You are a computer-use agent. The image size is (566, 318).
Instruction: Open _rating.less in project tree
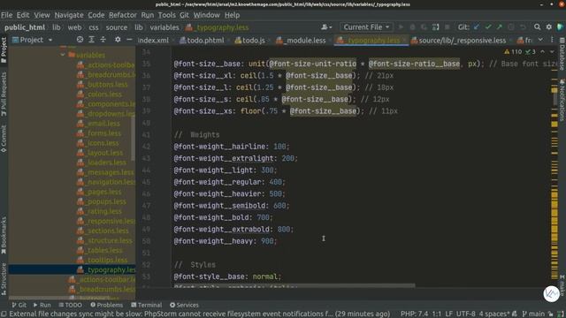click(99, 211)
